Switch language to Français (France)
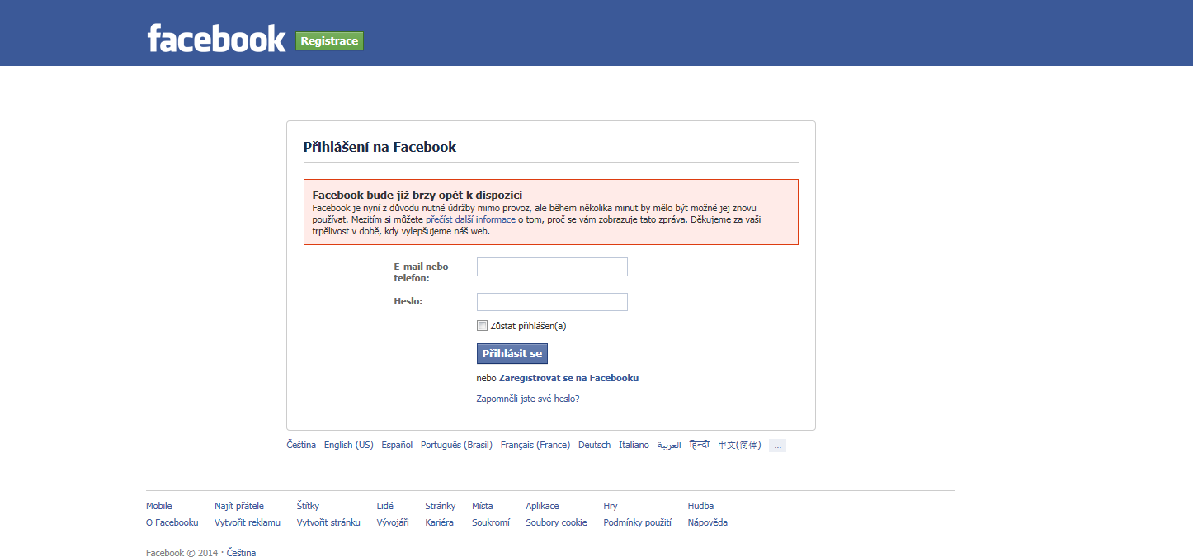The height and width of the screenshot is (557, 1193). pos(535,445)
